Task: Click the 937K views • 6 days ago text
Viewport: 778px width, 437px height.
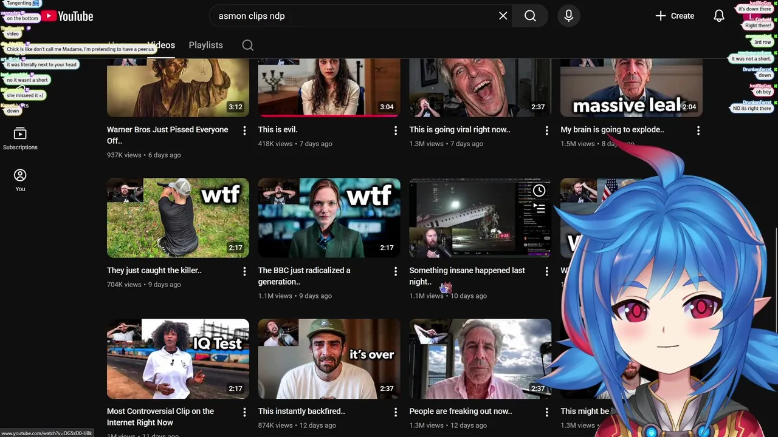Action: pos(144,155)
